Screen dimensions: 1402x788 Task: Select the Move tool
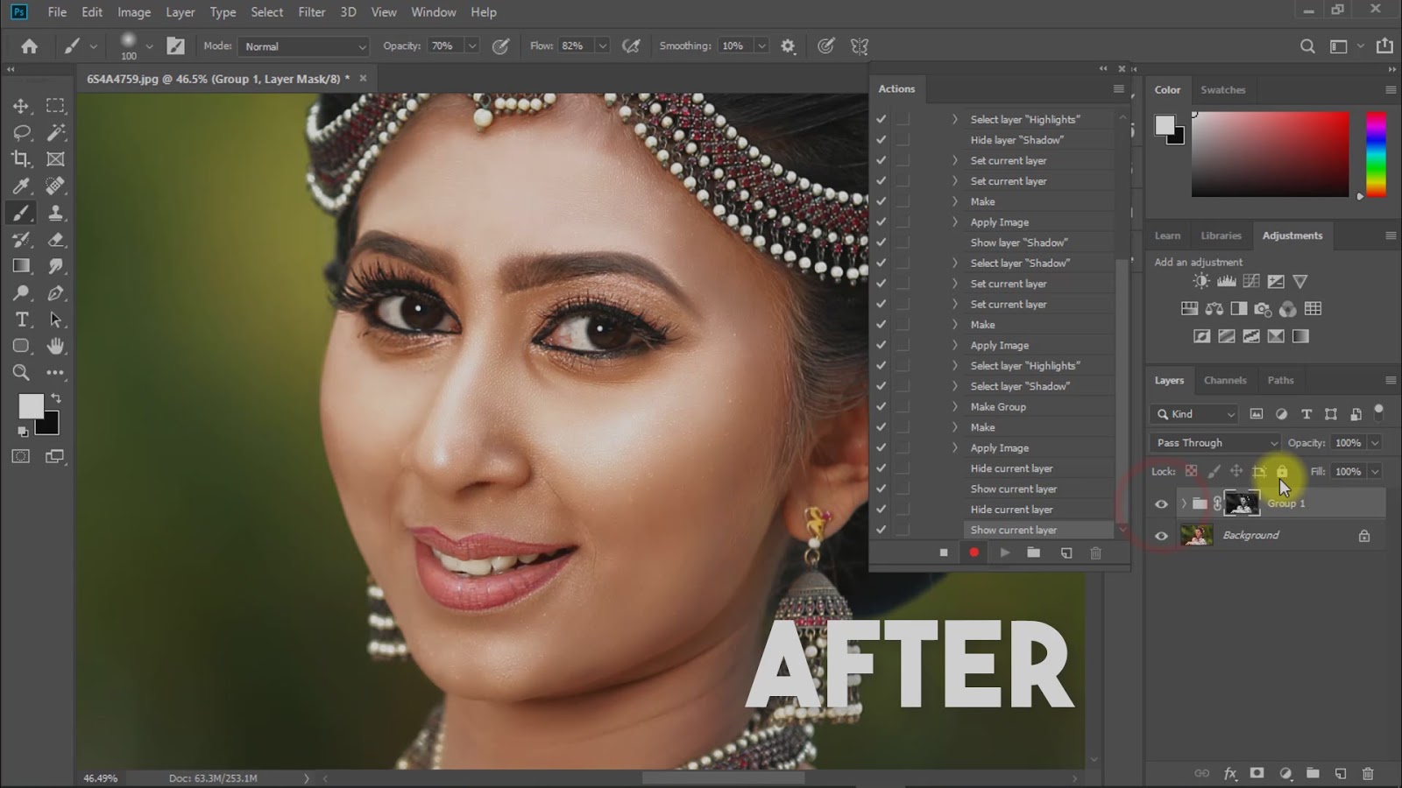[x=21, y=106]
